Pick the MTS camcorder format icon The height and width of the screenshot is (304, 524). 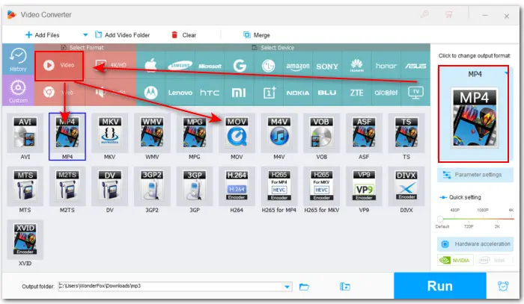coord(25,186)
